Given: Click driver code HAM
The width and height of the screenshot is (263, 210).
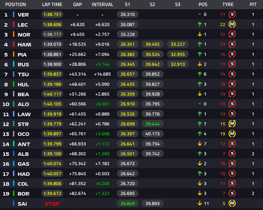Looking at the screenshot, I should point(25,45).
